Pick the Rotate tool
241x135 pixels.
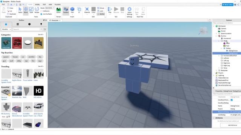coord(37,10)
